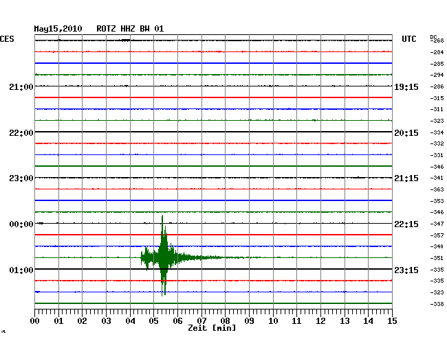447x339 pixels.
Task: Click the May15,2010 date label
Action: pos(58,29)
